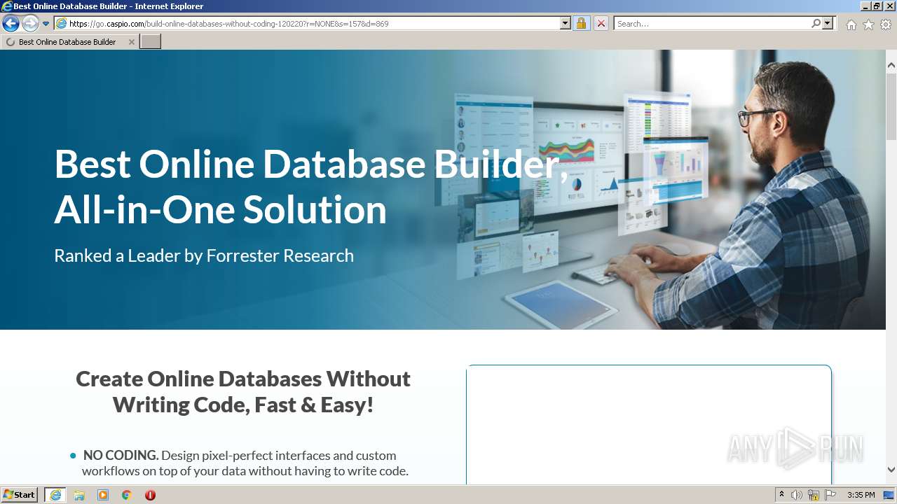
Task: Select the Best Online Database Builder tab
Action: coord(69,42)
